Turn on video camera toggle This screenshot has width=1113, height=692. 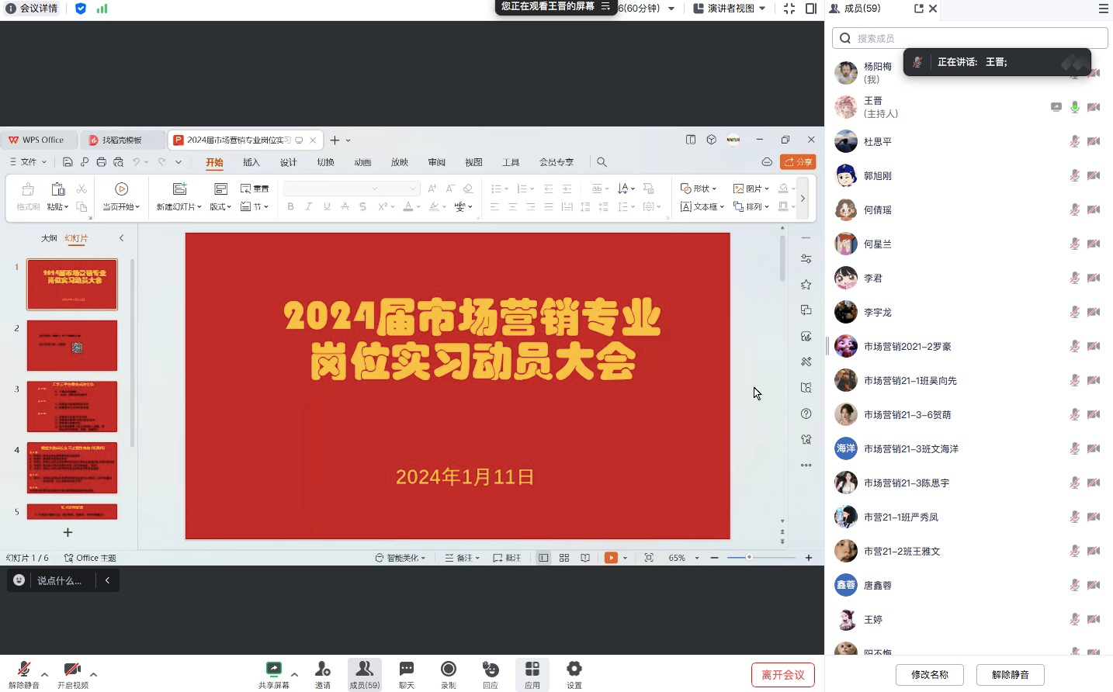pos(72,670)
